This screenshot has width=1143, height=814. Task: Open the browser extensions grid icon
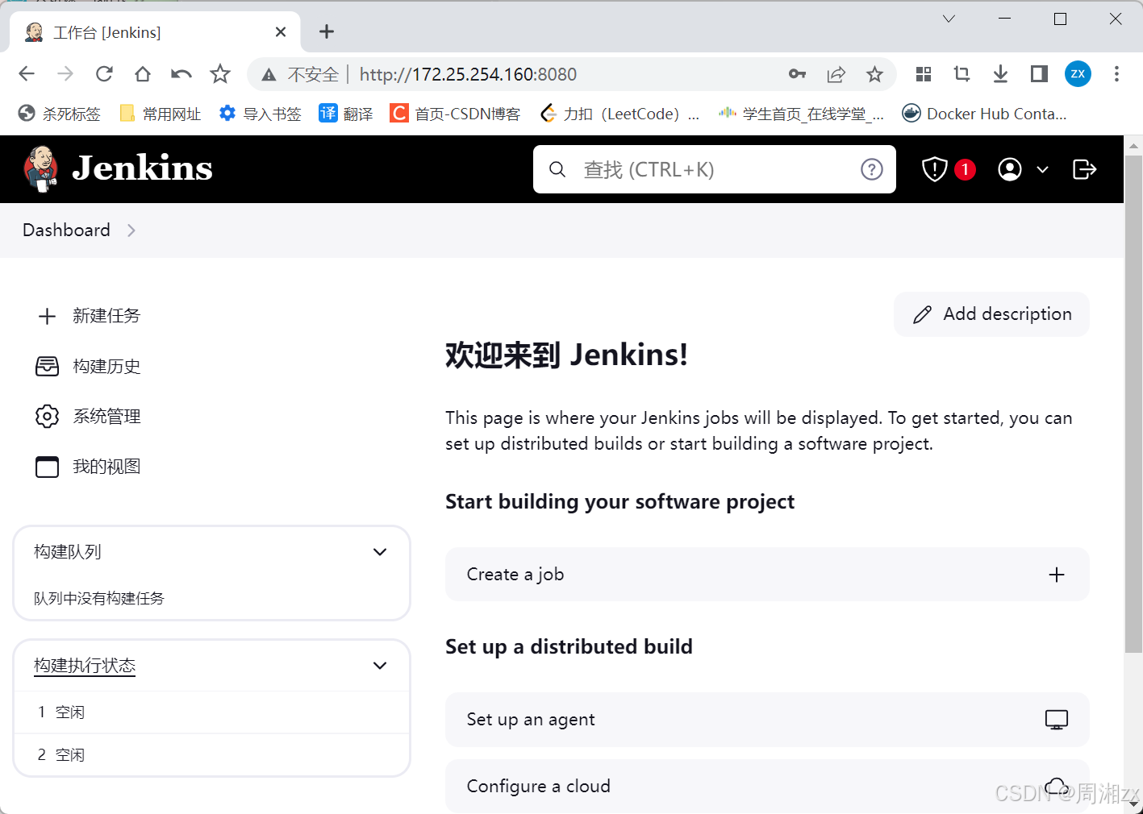924,74
